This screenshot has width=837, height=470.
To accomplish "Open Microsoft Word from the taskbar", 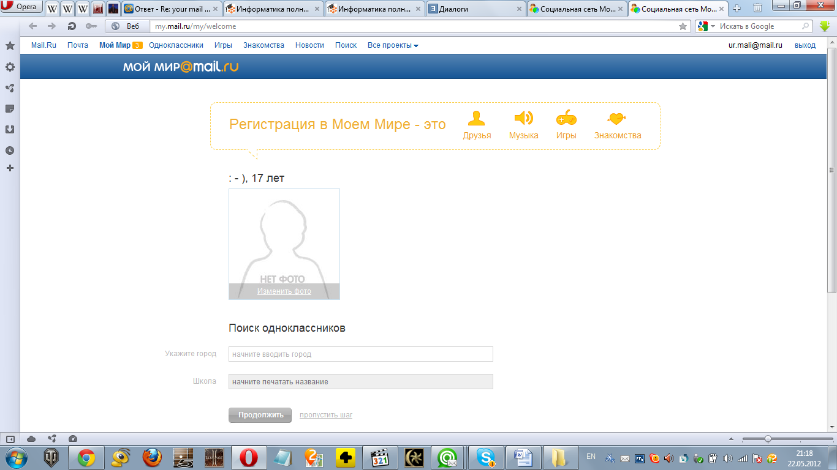I will coord(523,457).
